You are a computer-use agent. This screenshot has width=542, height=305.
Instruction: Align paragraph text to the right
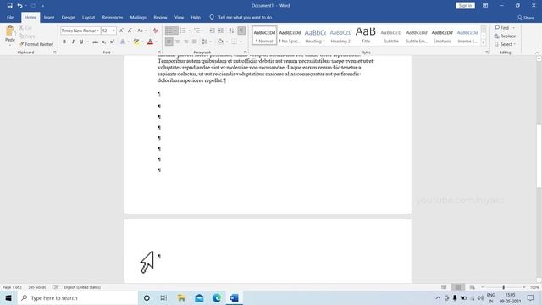click(x=186, y=42)
